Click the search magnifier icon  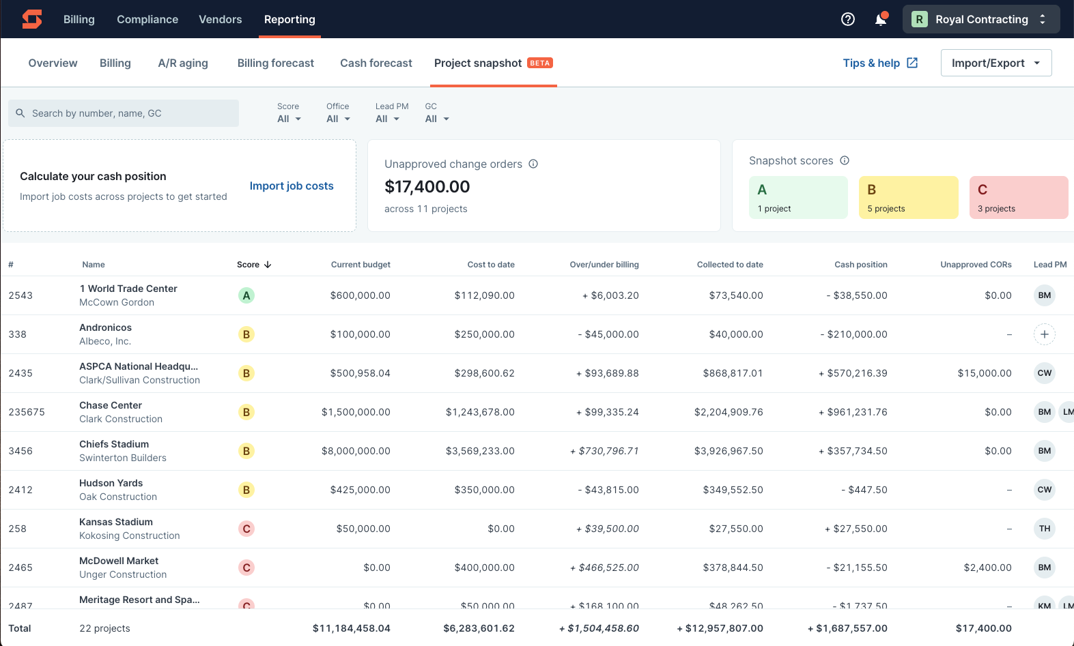pos(20,113)
